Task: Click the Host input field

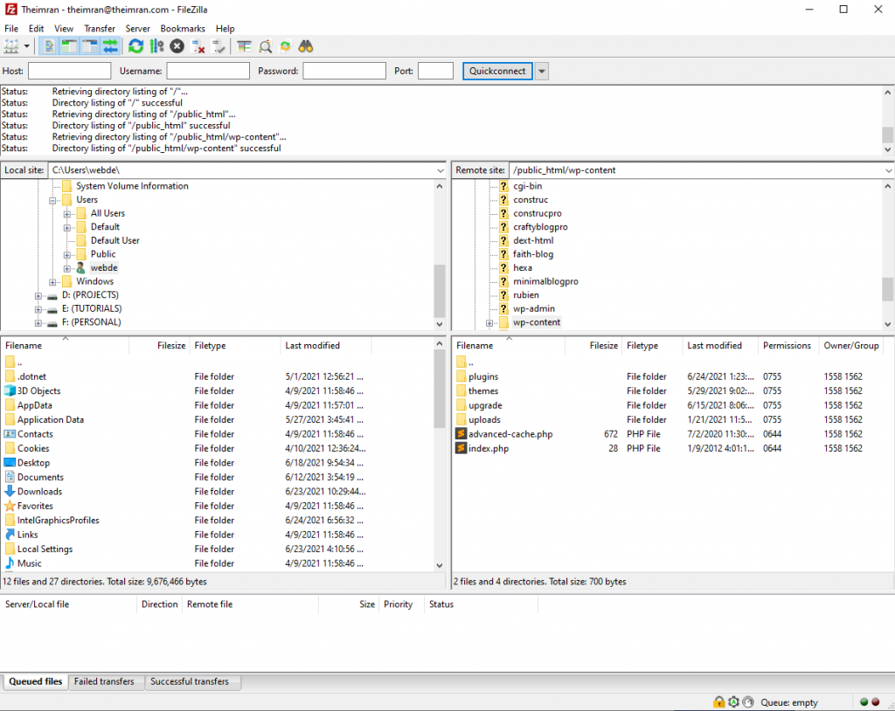Action: tap(69, 71)
